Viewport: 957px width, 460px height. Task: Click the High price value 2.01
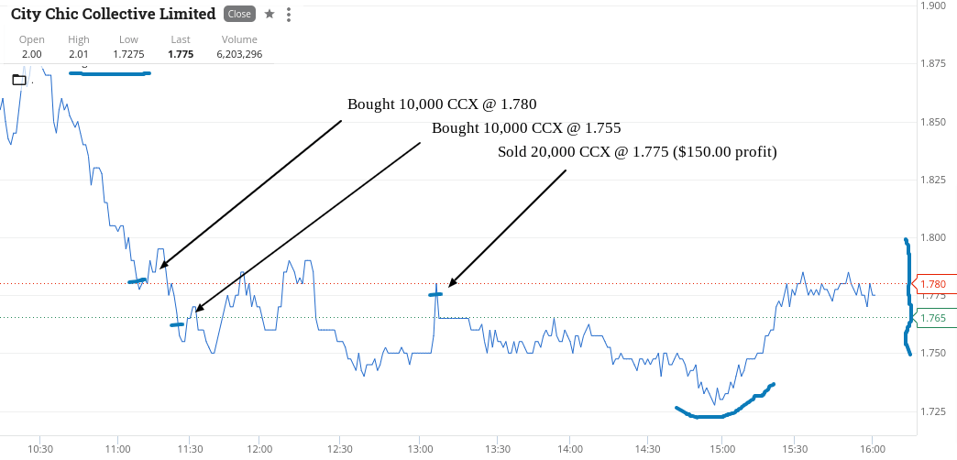coord(79,54)
